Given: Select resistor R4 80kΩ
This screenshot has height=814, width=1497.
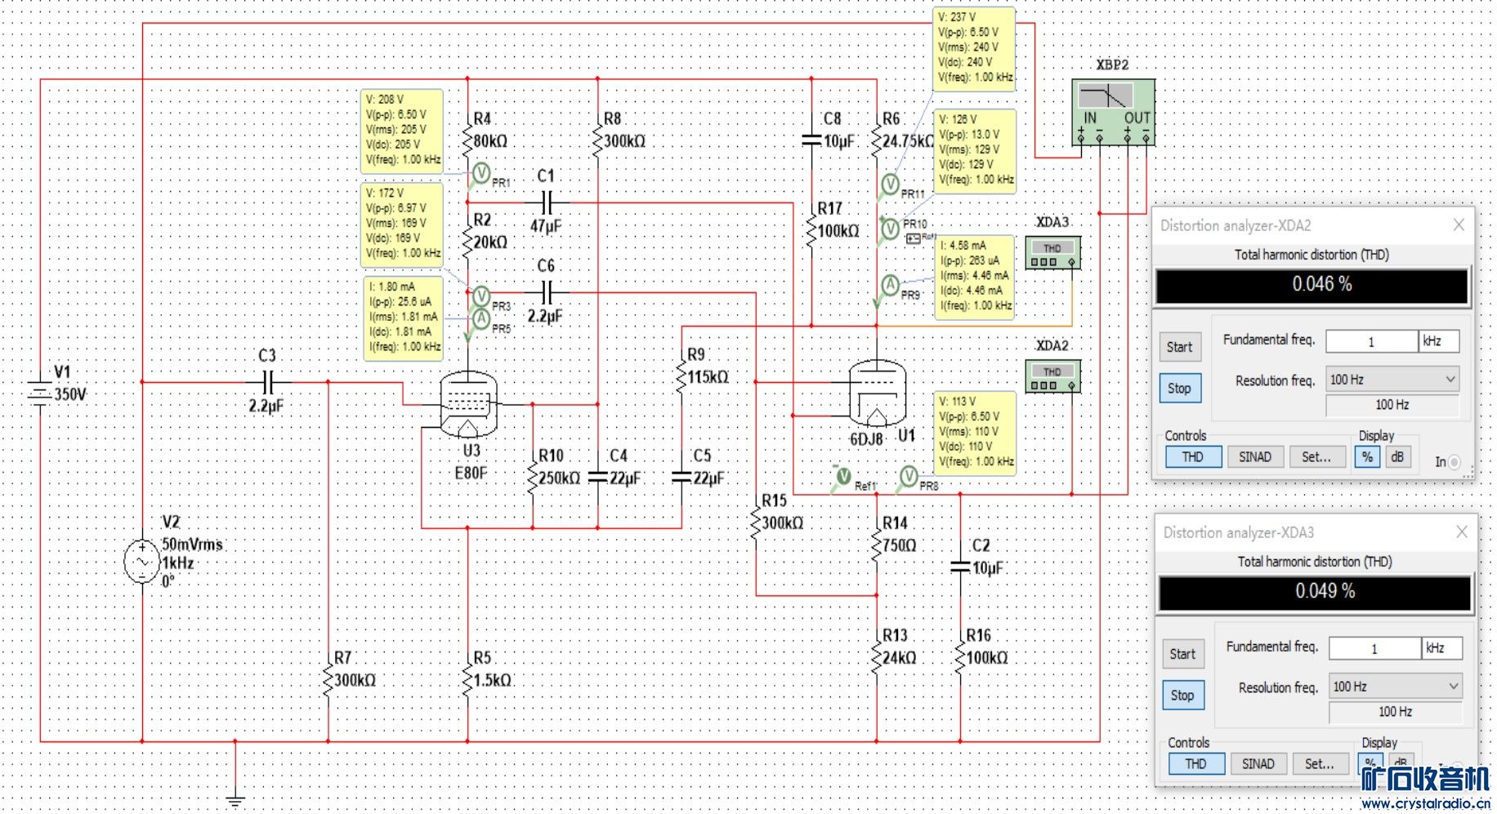Looking at the screenshot, I should pos(468,140).
